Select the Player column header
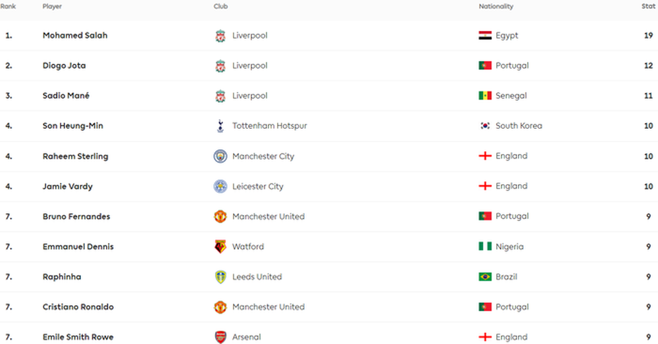658x344 pixels. pos(52,7)
